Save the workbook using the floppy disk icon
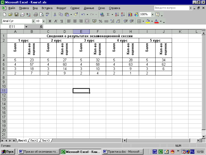The image size is (206, 155). point(16,14)
